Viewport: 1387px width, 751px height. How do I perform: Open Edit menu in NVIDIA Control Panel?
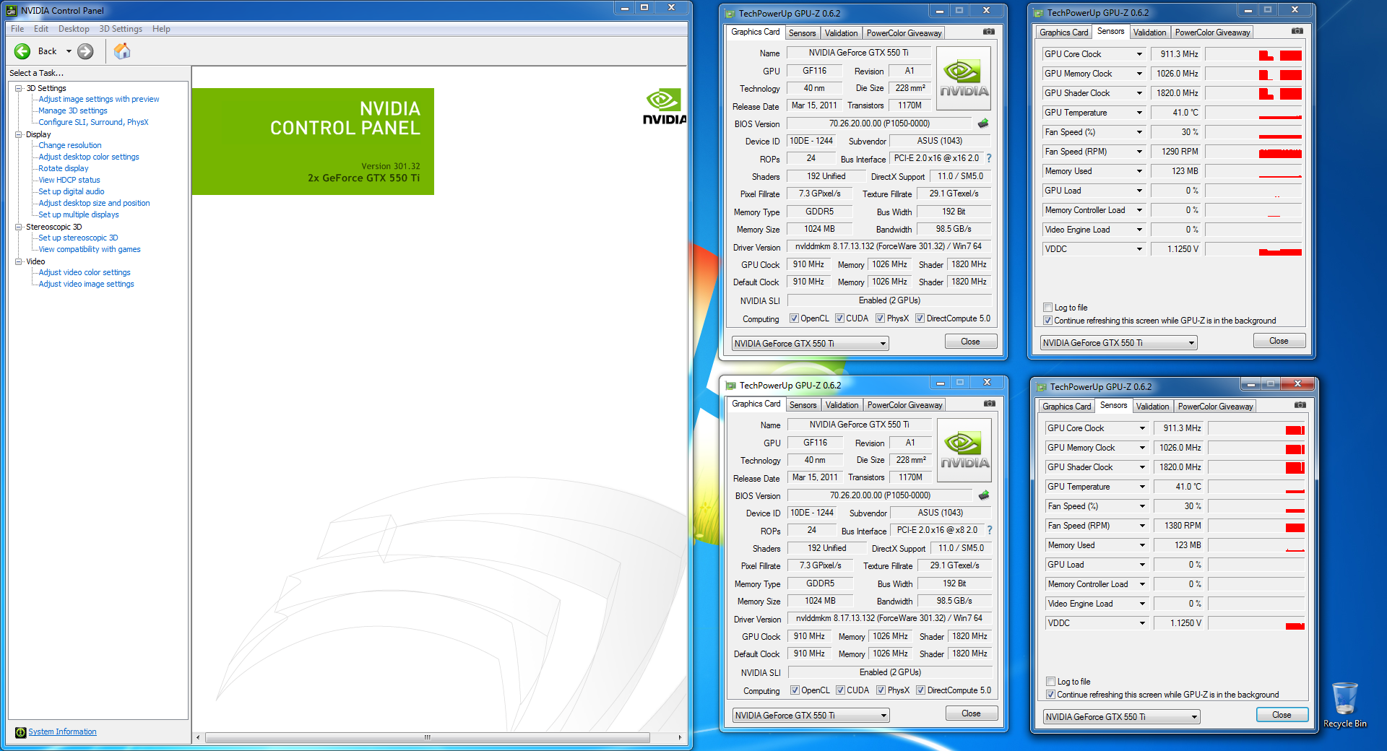coord(41,29)
